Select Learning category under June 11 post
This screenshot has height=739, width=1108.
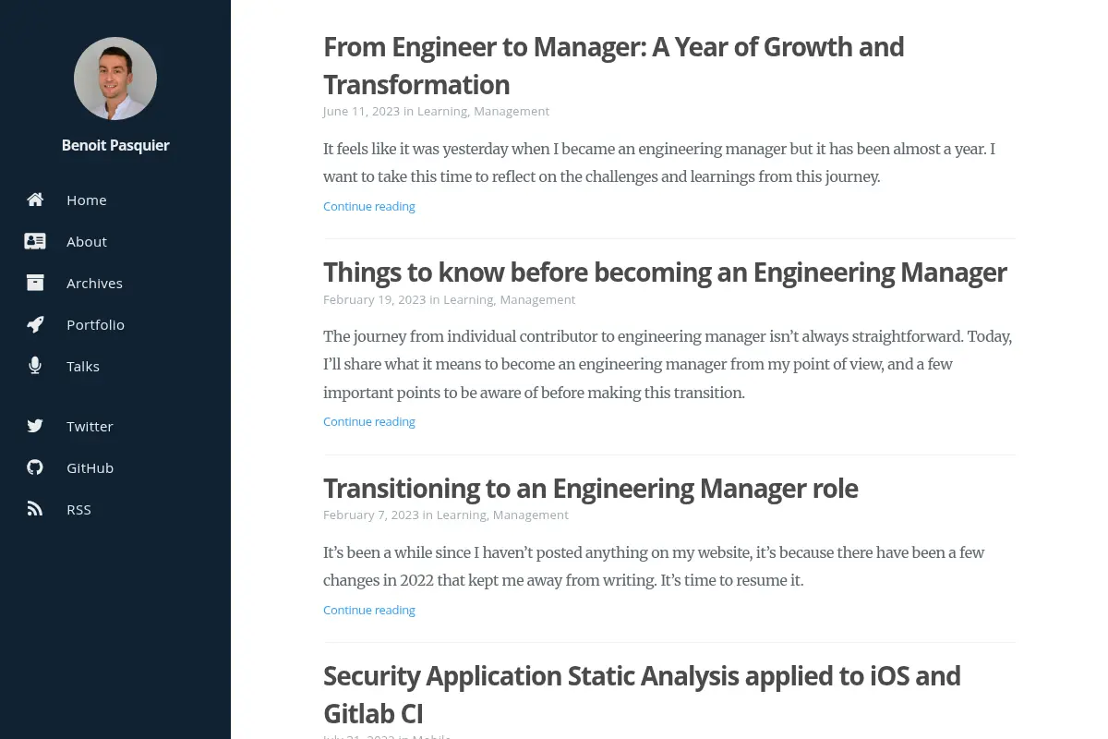click(442, 111)
